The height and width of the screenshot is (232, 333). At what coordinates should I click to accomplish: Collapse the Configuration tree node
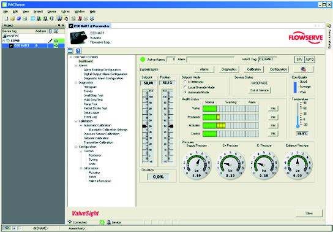[x=76, y=147]
